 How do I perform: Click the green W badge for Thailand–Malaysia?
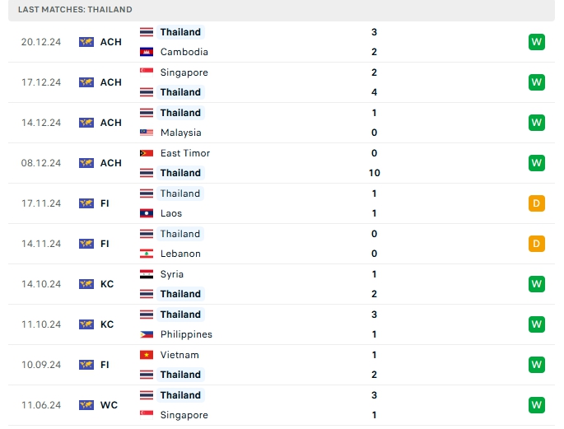tap(537, 123)
